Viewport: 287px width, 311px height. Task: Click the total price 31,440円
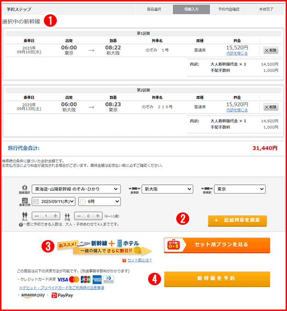point(265,148)
